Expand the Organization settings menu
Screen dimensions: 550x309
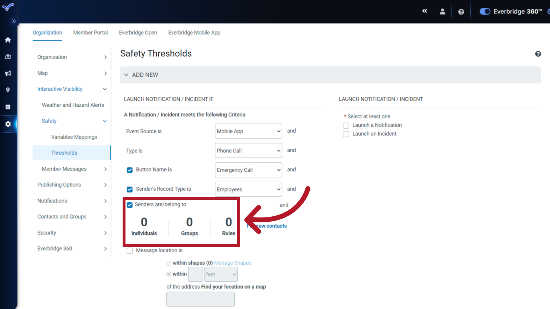[72, 57]
